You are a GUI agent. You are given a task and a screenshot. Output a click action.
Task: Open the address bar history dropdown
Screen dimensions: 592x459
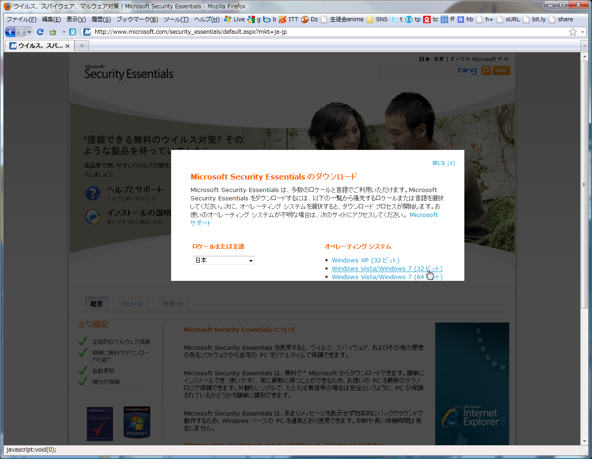[582, 32]
